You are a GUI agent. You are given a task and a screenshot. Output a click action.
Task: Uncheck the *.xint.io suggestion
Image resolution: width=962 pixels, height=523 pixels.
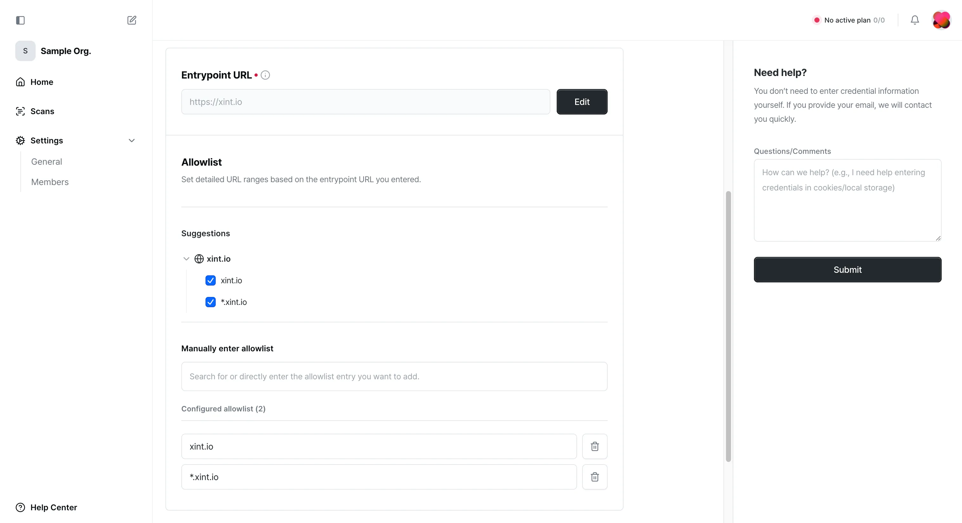(x=210, y=302)
